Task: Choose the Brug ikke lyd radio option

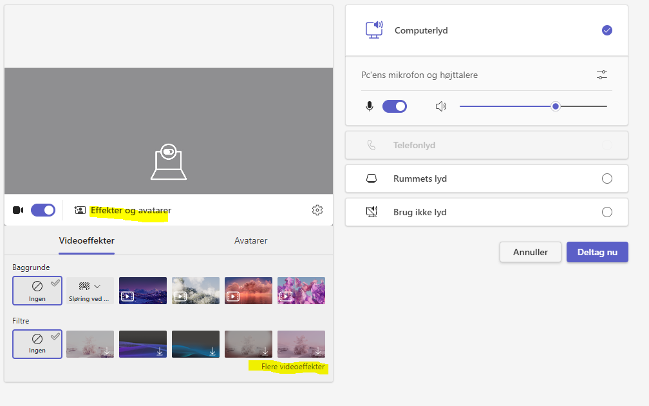Action: click(607, 213)
